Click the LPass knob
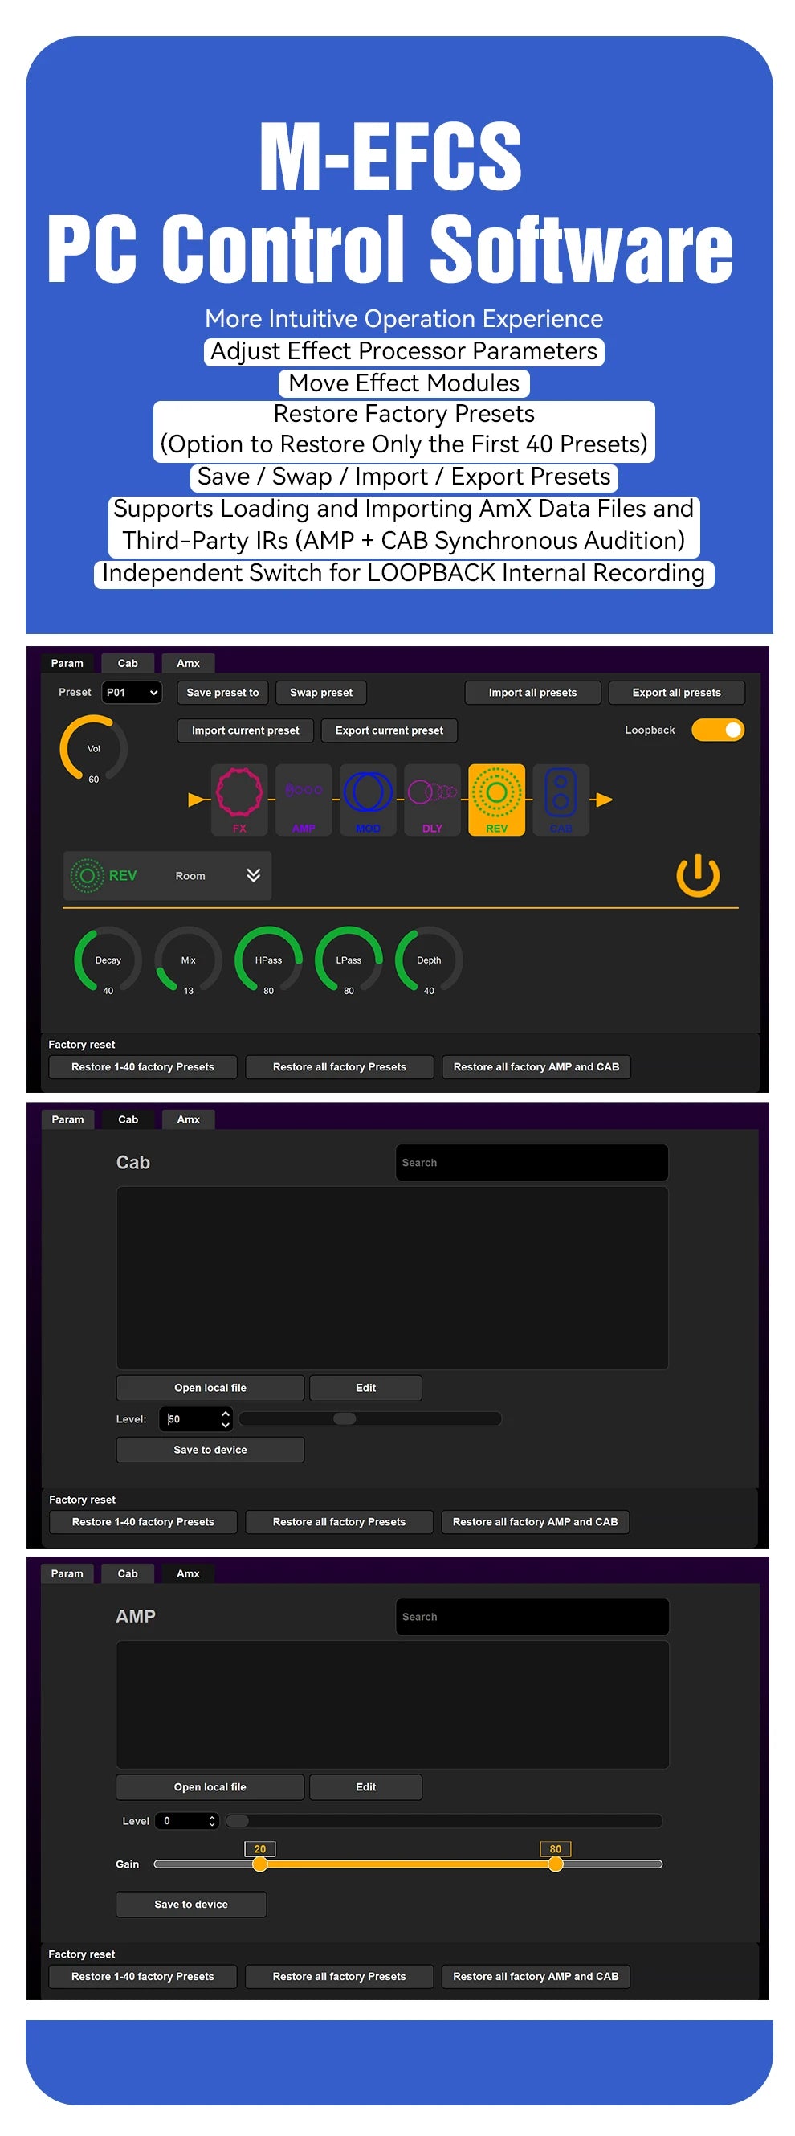The height and width of the screenshot is (2136, 795). pos(349,960)
